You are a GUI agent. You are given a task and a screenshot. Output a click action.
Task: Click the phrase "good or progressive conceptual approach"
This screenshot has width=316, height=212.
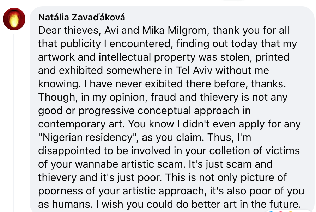tap(144, 111)
